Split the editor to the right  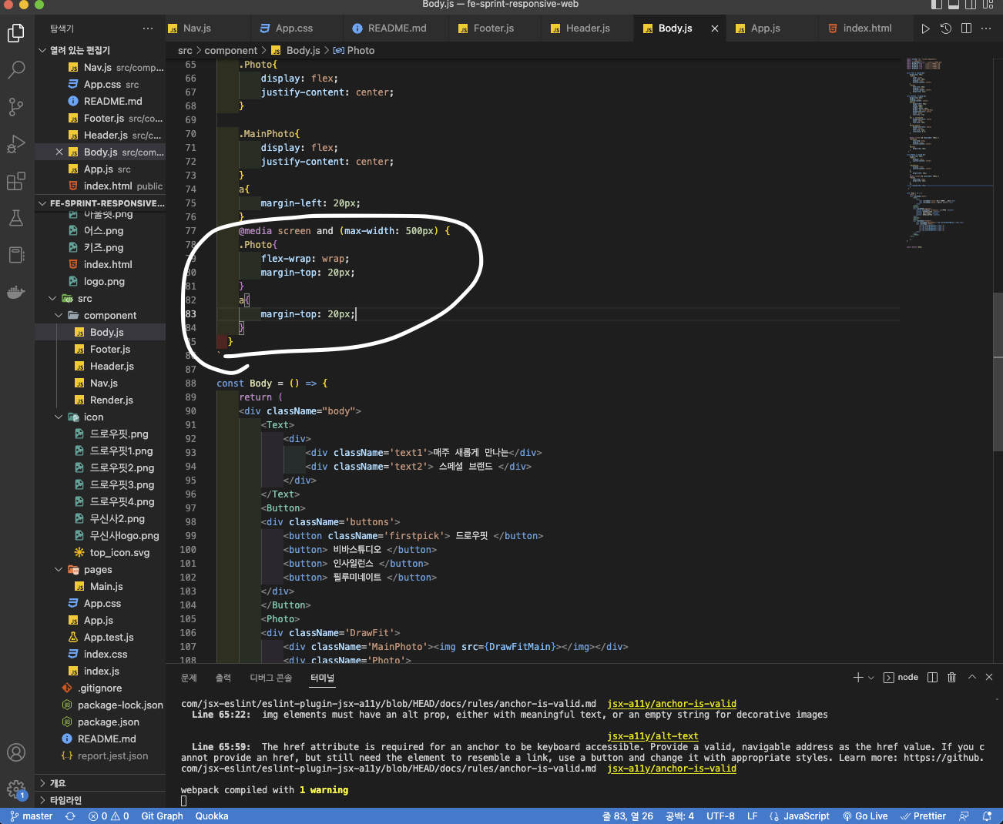(966, 28)
